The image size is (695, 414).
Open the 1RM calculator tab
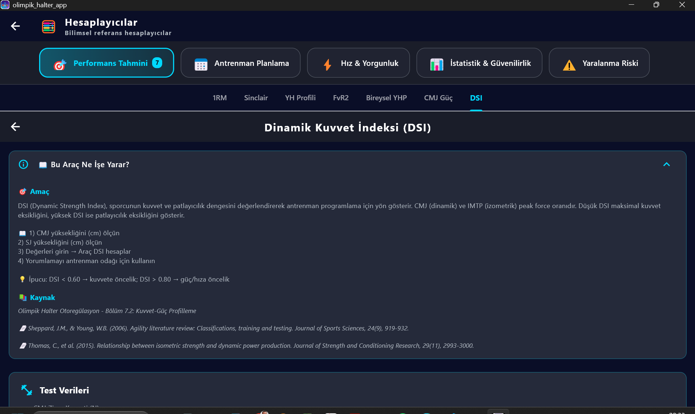(219, 98)
